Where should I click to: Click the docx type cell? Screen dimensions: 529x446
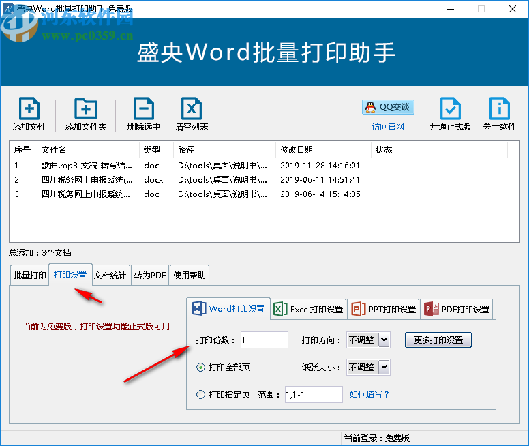(x=153, y=180)
